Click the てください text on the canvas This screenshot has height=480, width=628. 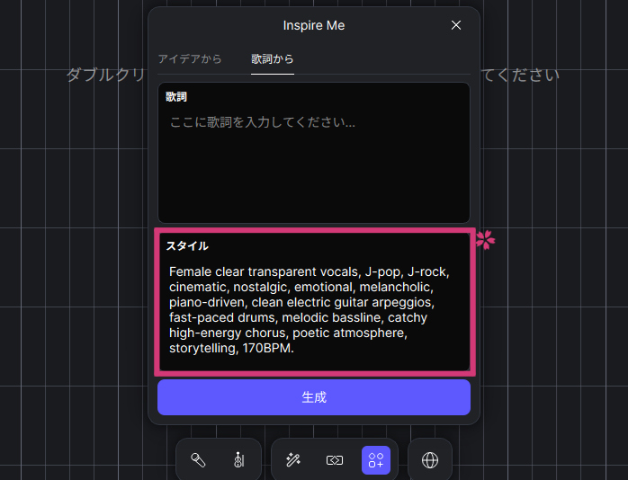[521, 75]
